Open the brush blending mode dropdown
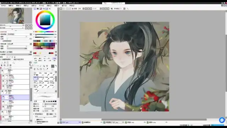227x128 pixels. click(x=44, y=101)
